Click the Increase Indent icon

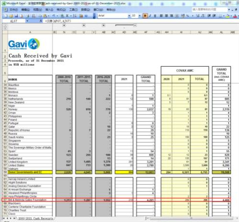click(214, 16)
